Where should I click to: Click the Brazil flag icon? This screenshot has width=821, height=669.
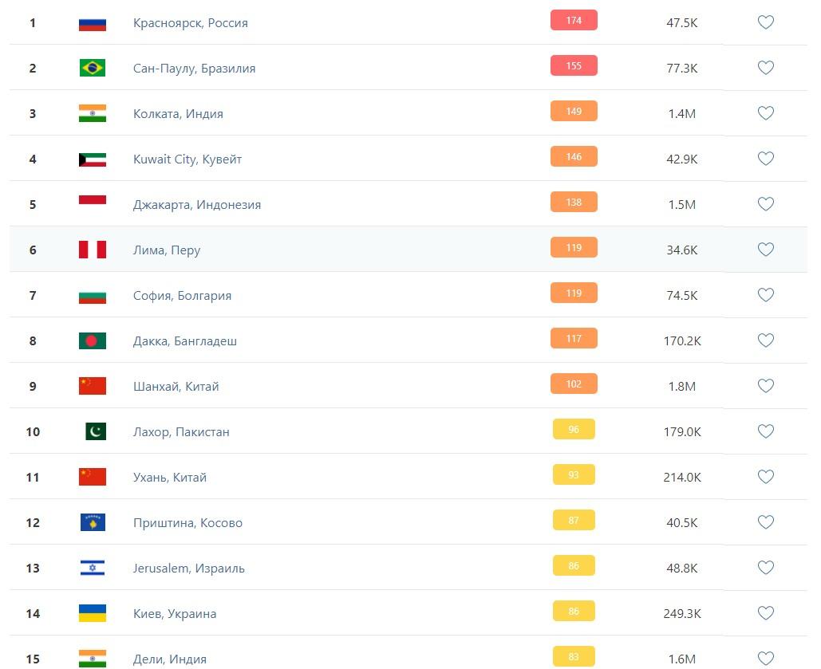[x=93, y=68]
